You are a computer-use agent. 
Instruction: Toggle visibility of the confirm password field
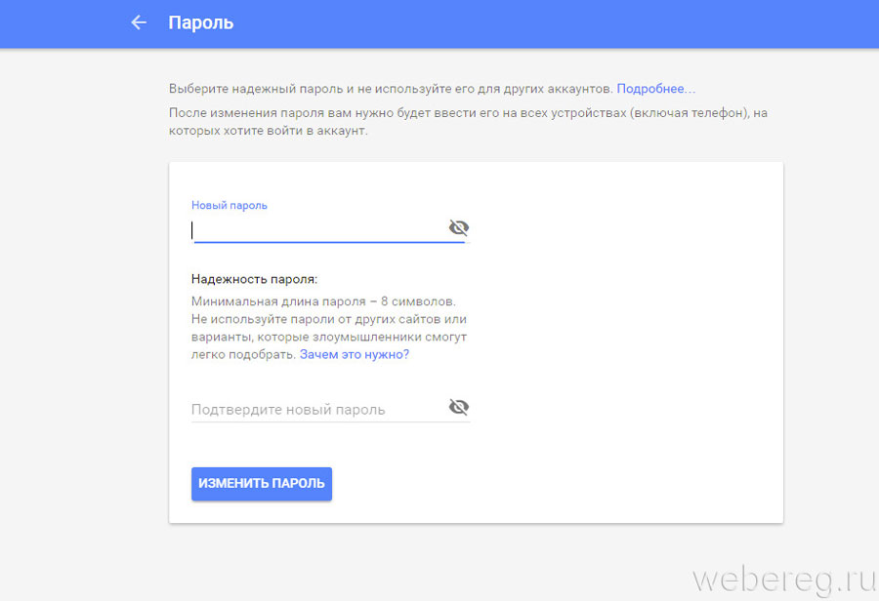pyautogui.click(x=459, y=407)
